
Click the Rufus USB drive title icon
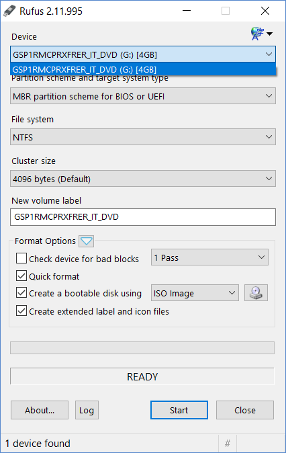point(9,11)
